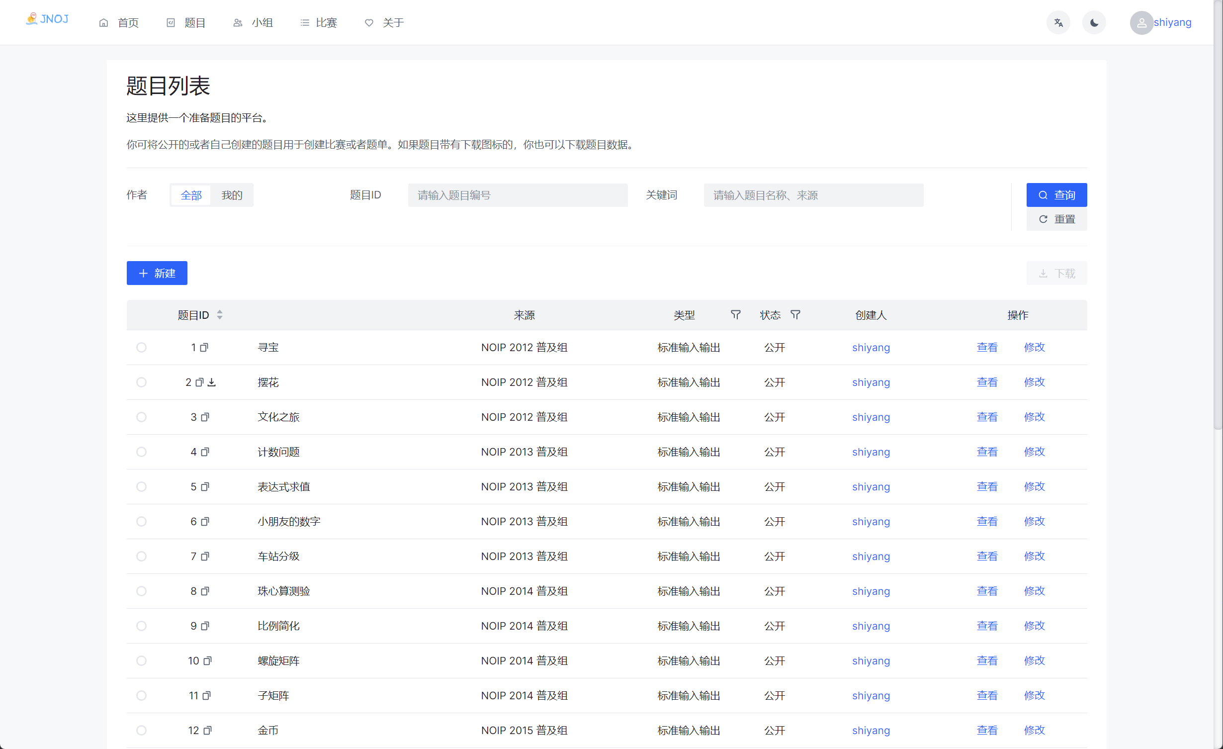Click 修改 for problem 摆花
This screenshot has width=1223, height=749.
(x=1035, y=382)
